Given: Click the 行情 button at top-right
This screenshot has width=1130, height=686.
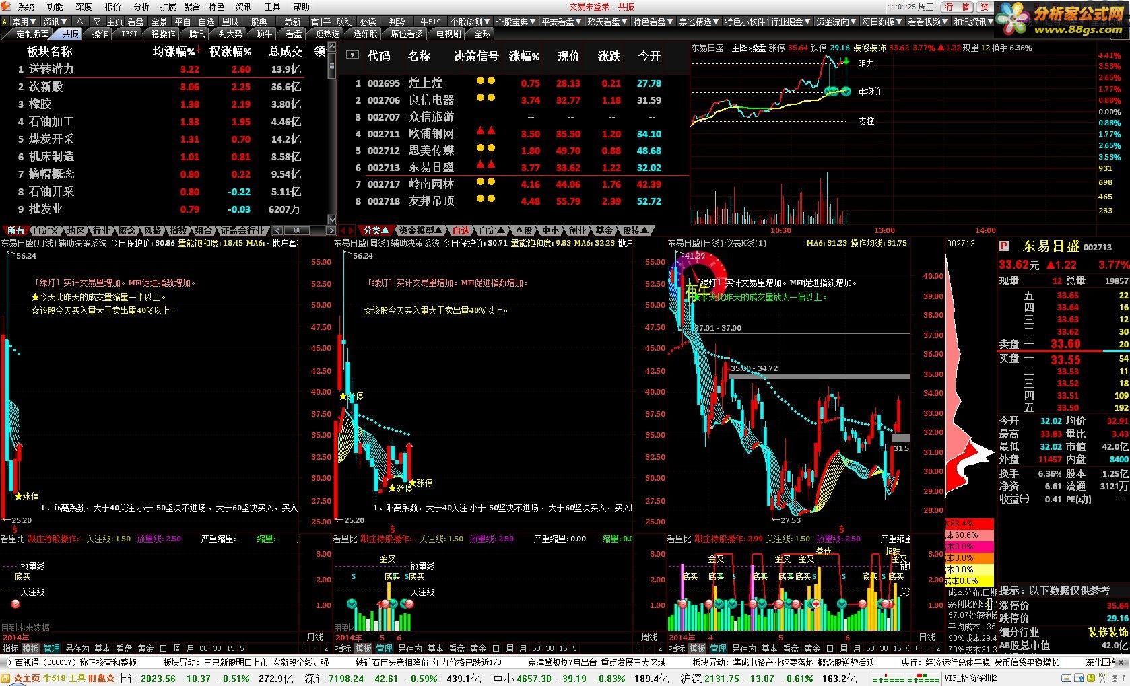Looking at the screenshot, I should pyautogui.click(x=957, y=7).
